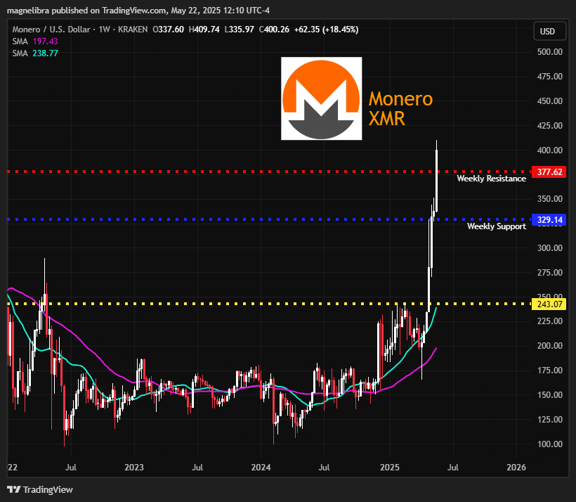Click the 300.00 price axis label

[x=549, y=248]
